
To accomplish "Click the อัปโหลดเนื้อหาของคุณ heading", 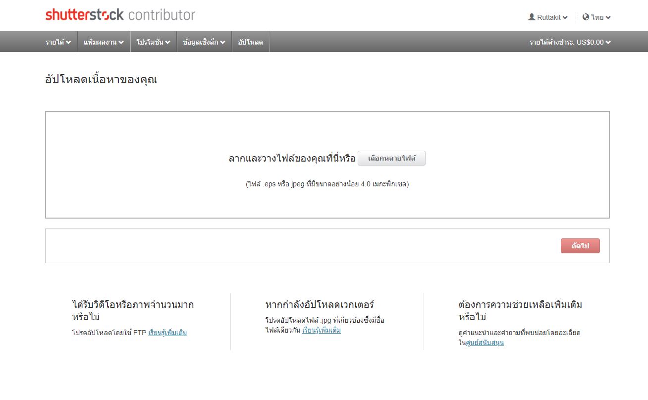I will point(101,79).
